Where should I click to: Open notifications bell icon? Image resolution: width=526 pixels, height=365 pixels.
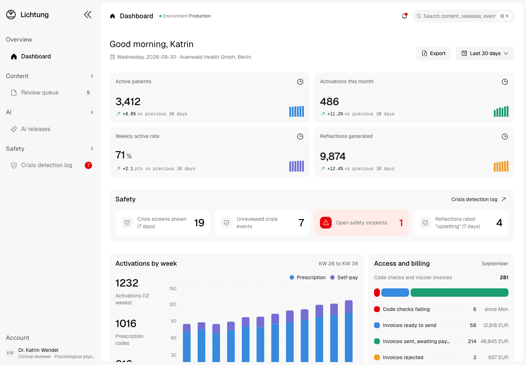pyautogui.click(x=404, y=16)
